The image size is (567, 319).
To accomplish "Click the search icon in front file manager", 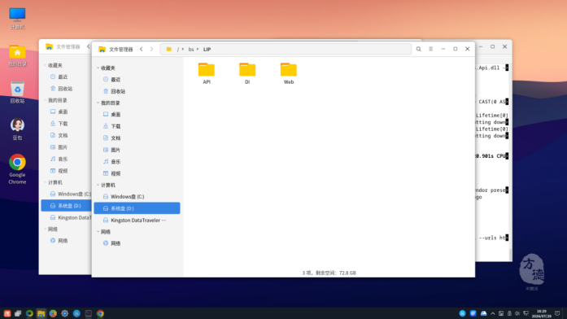I will 418,49.
